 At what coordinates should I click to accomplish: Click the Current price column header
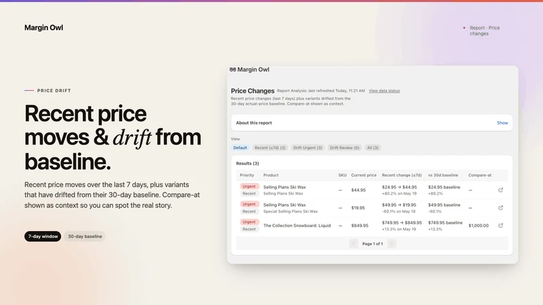(x=364, y=175)
